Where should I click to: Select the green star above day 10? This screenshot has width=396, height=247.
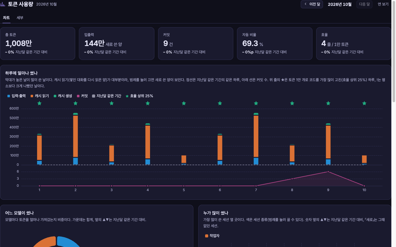364,103
